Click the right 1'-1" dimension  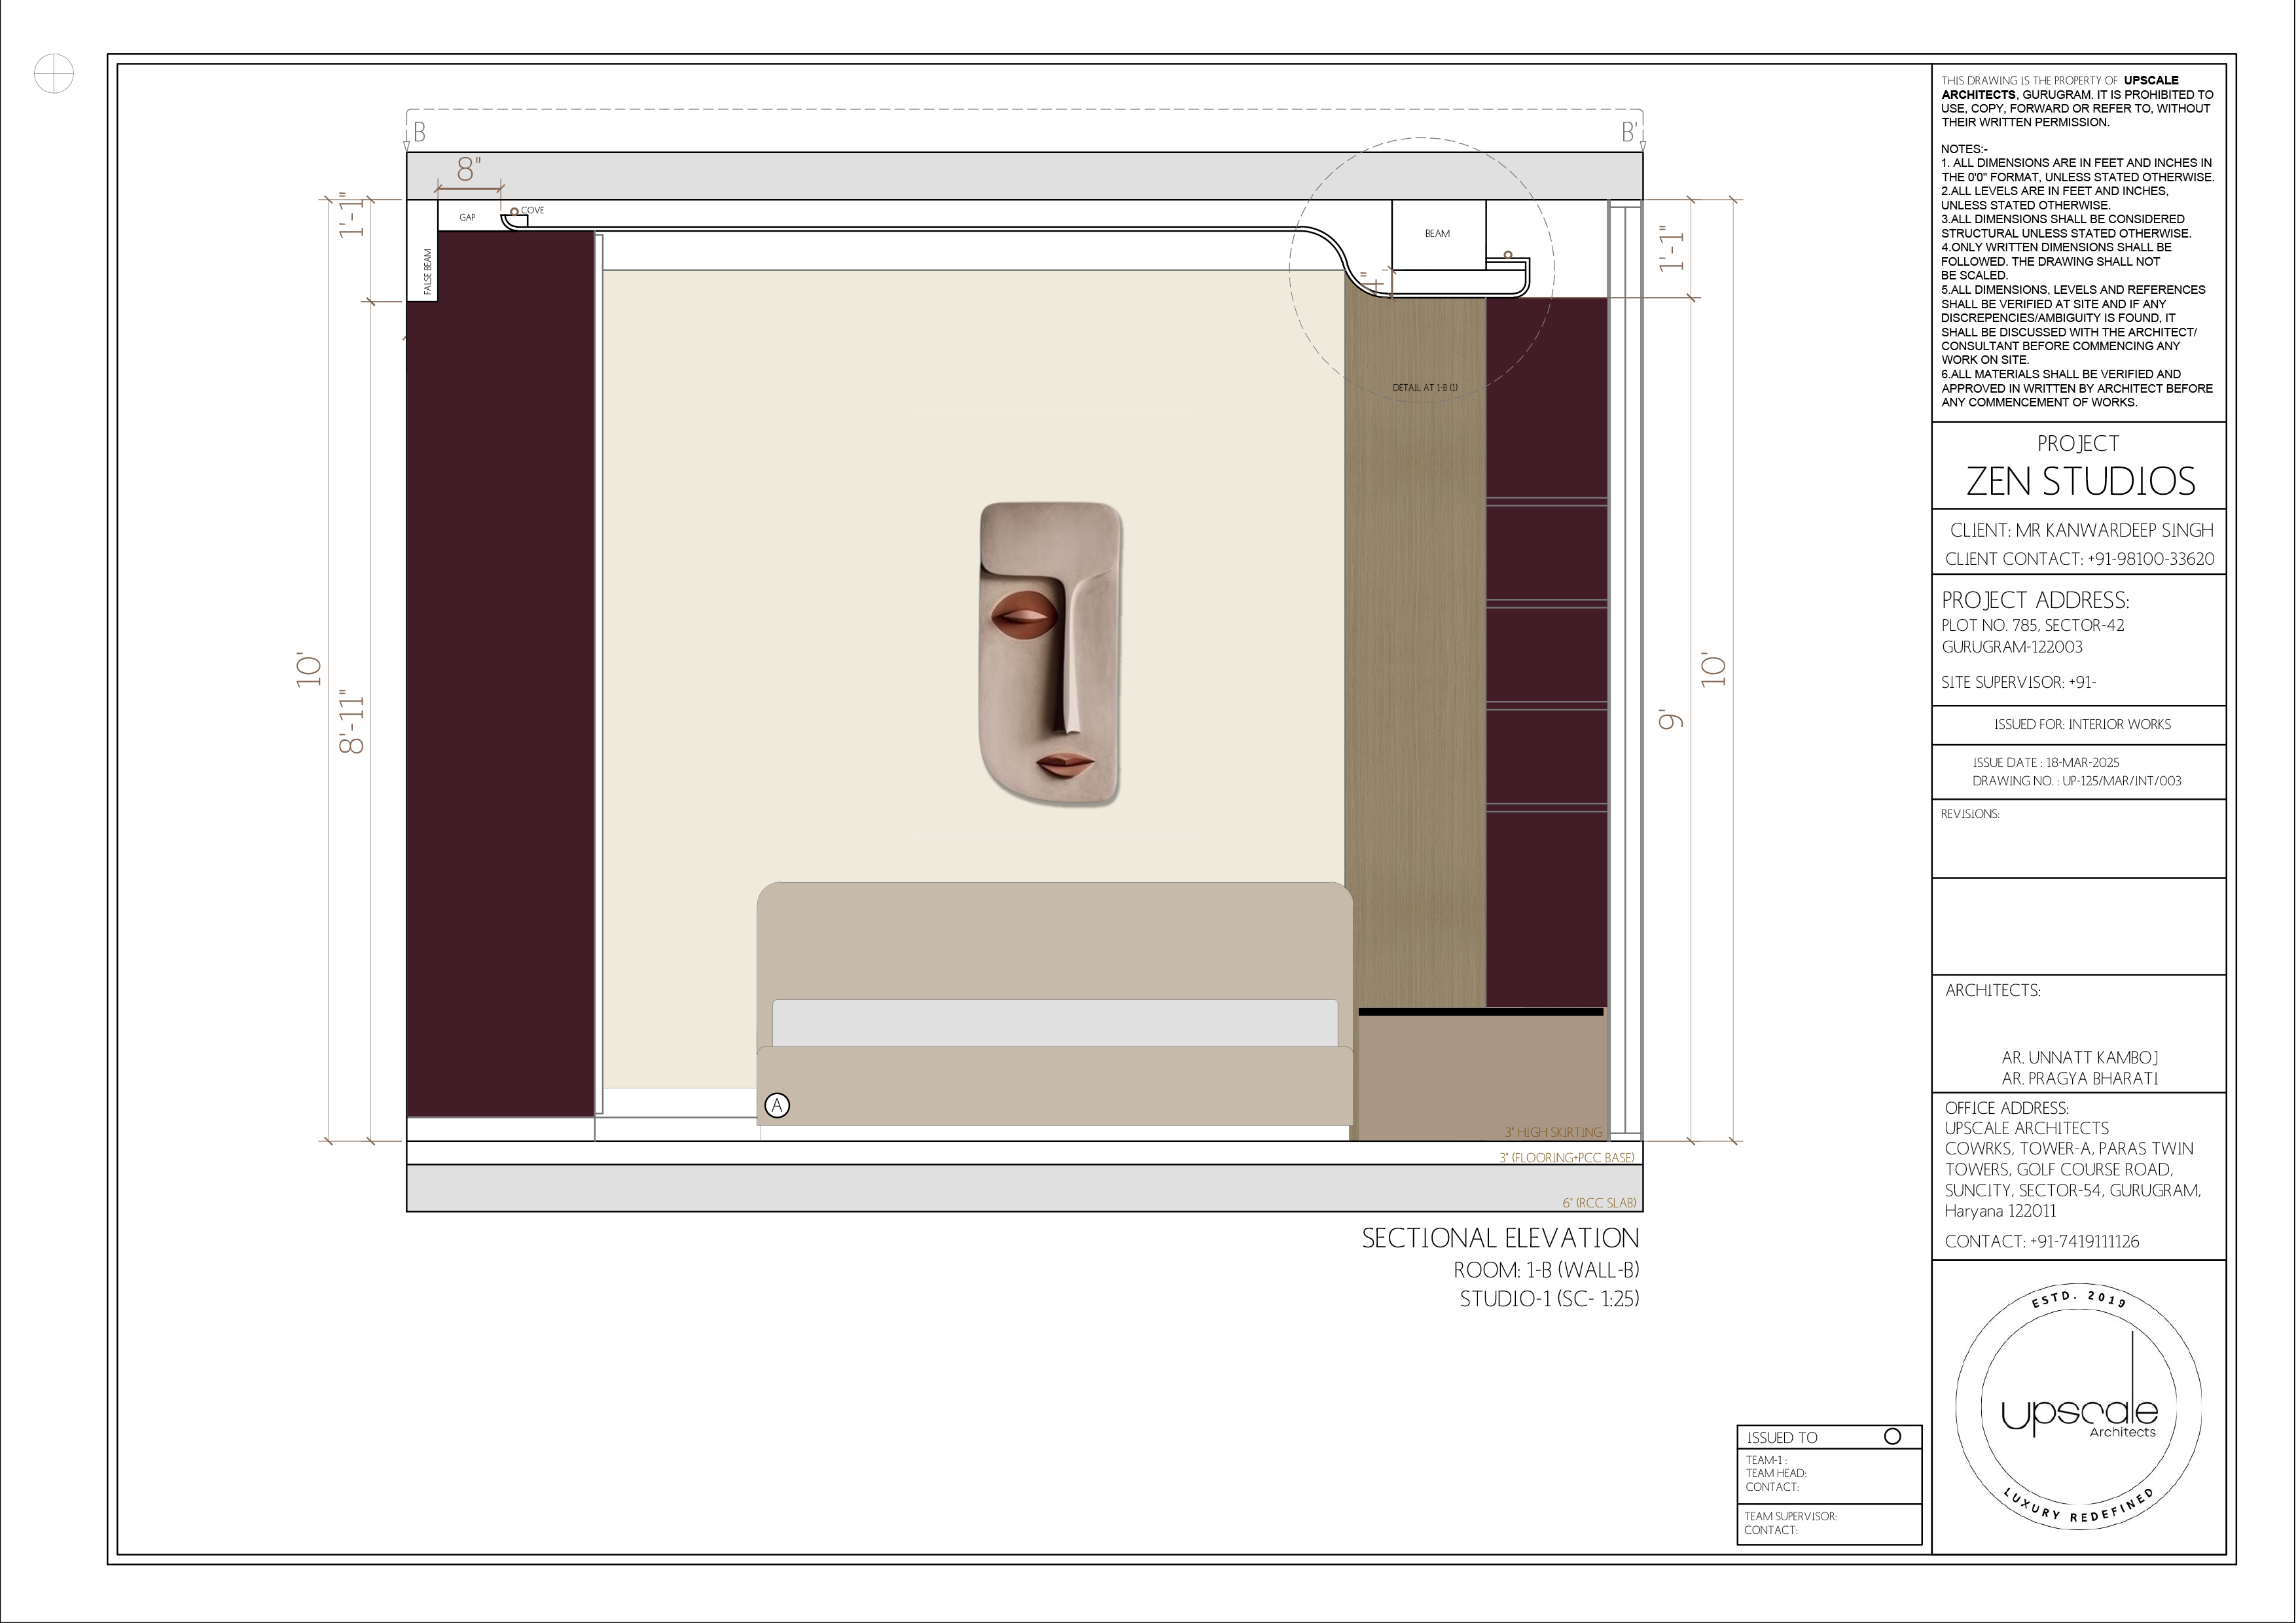coord(1672,248)
